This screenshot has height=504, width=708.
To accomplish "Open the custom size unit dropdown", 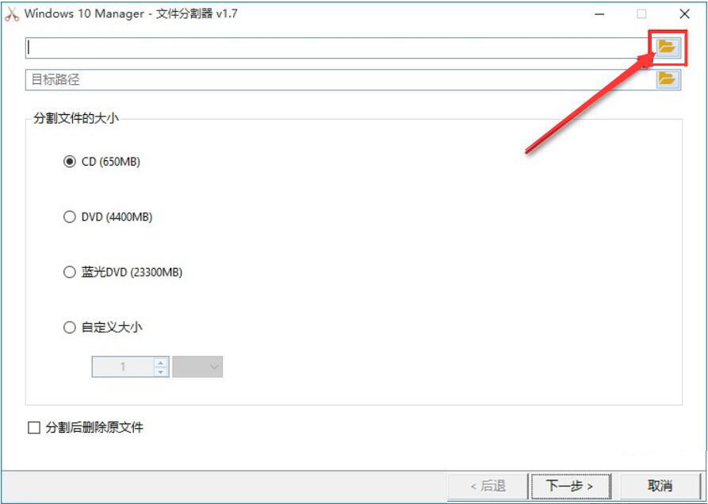I will pyautogui.click(x=197, y=367).
